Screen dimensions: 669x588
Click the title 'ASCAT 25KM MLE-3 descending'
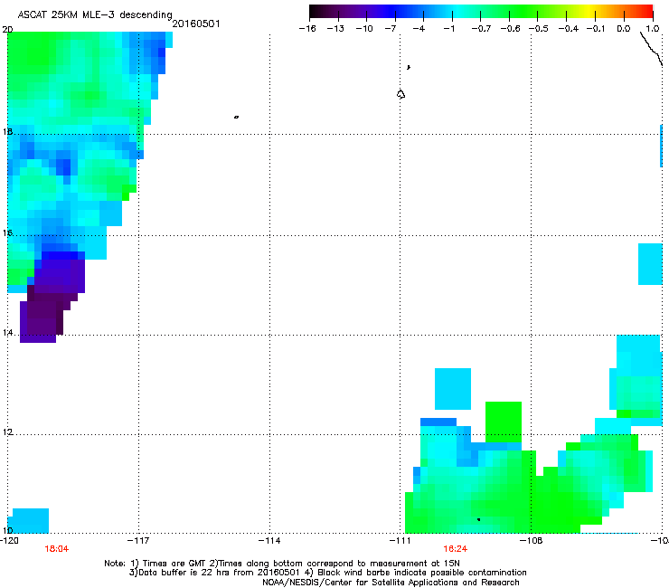[95, 14]
